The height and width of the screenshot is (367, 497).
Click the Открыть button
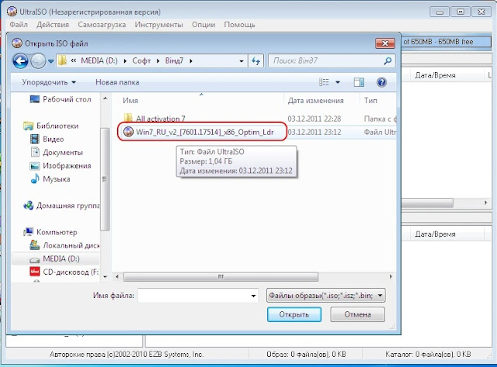click(294, 314)
